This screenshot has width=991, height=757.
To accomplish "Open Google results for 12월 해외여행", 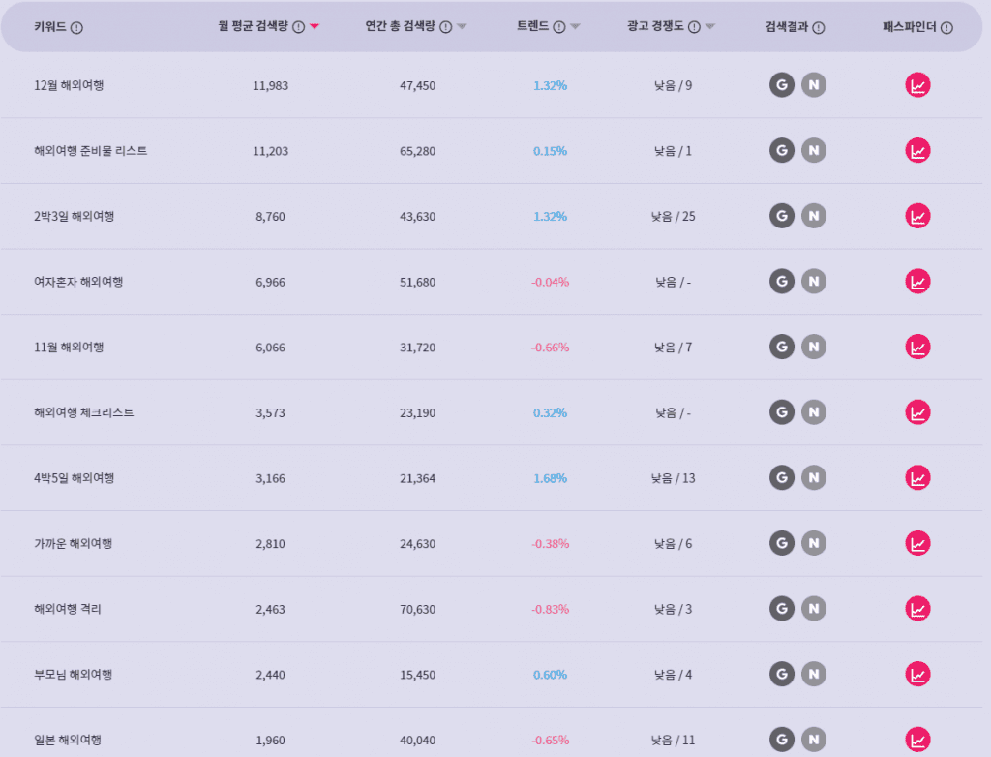I will click(x=782, y=85).
